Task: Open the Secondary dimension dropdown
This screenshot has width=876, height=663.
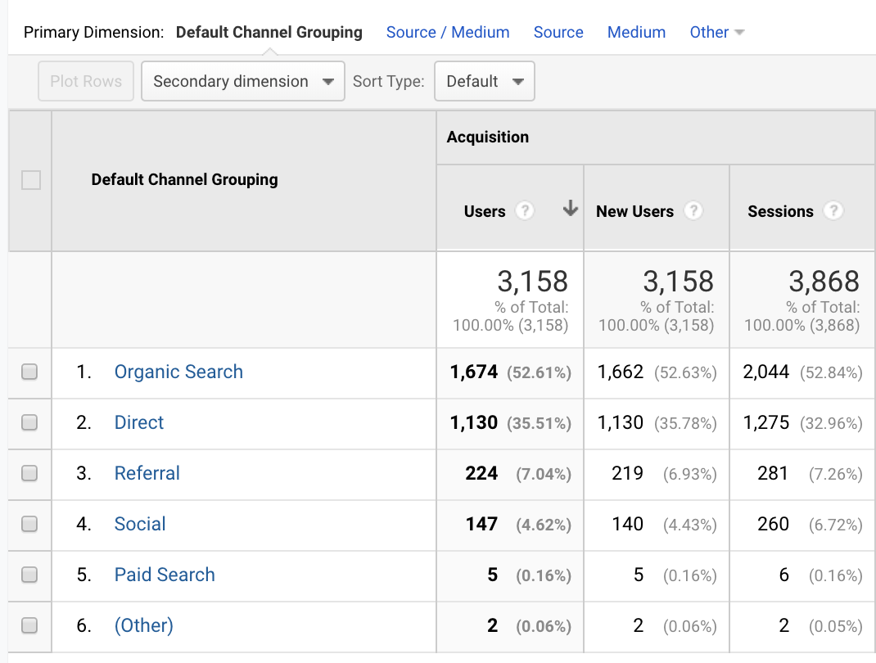Action: [243, 81]
